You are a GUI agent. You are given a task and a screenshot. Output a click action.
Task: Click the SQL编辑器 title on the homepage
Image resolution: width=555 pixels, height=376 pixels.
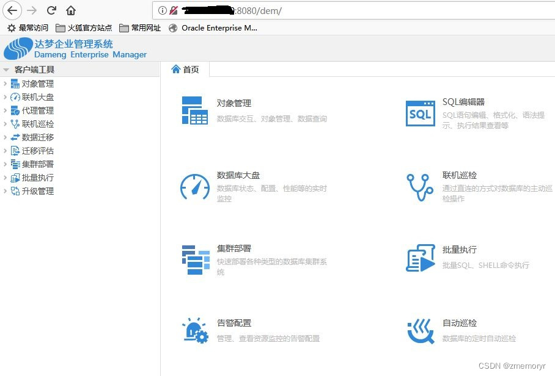(x=463, y=102)
